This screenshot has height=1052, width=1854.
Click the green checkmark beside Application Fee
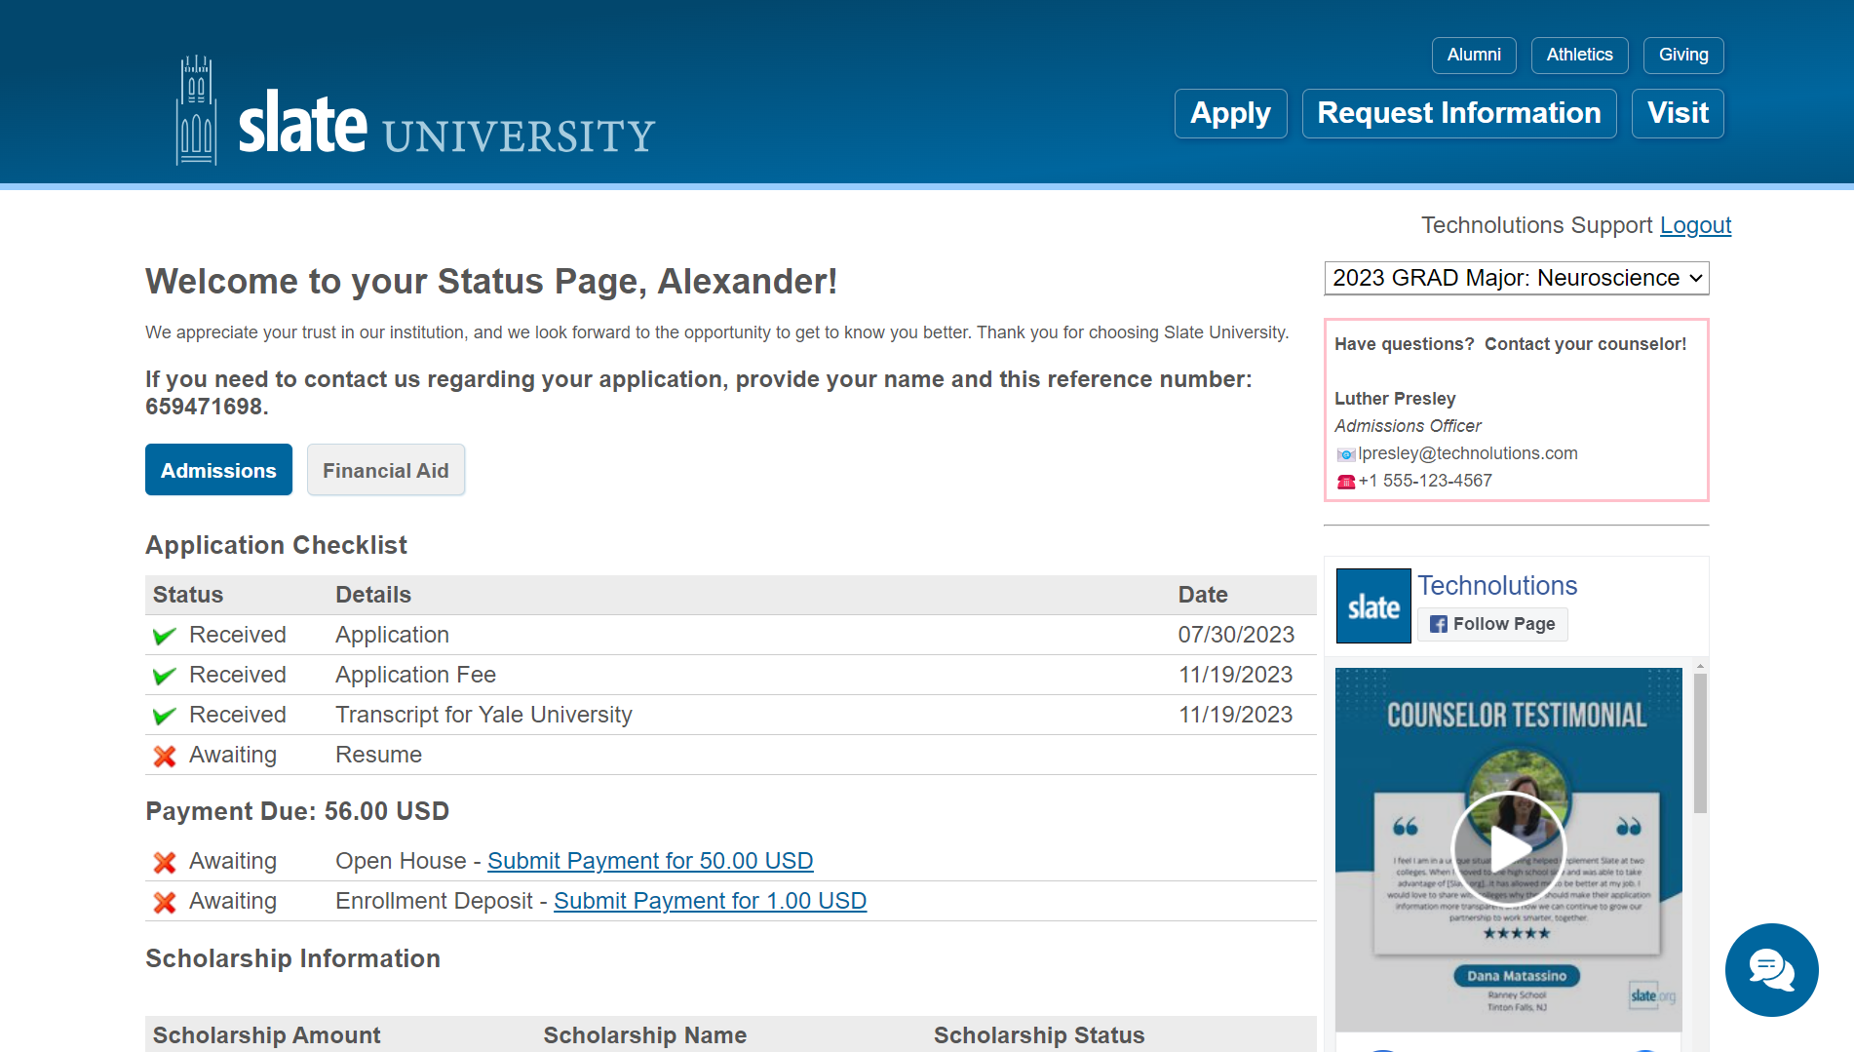point(165,676)
